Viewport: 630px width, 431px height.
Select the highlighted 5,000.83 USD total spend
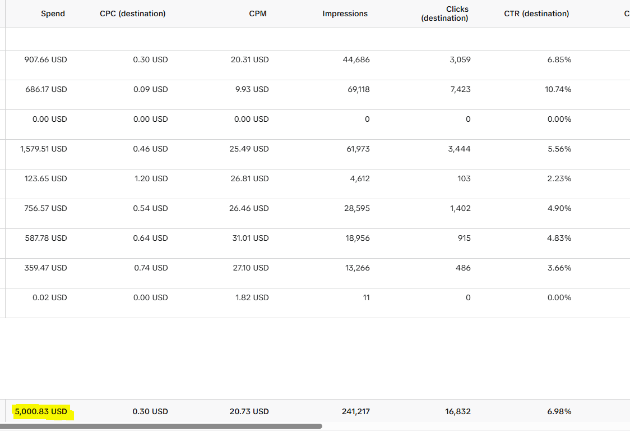41,412
